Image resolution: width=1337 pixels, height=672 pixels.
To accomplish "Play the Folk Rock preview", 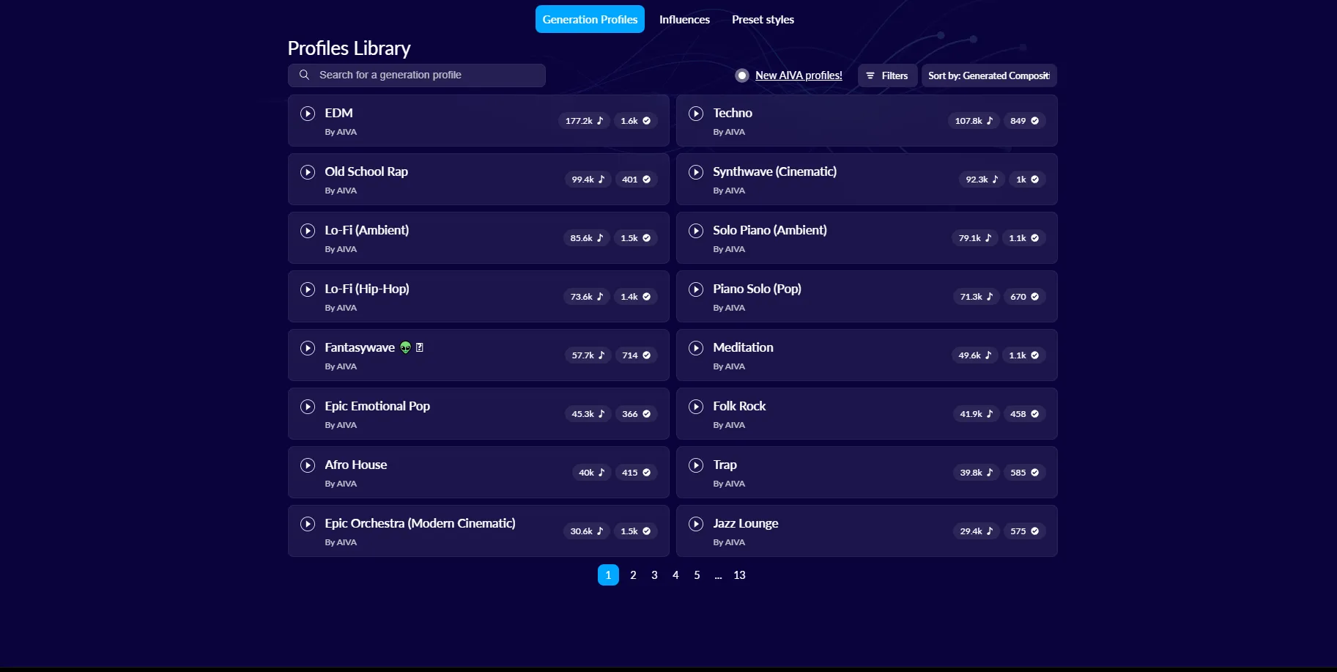I will (x=696, y=407).
